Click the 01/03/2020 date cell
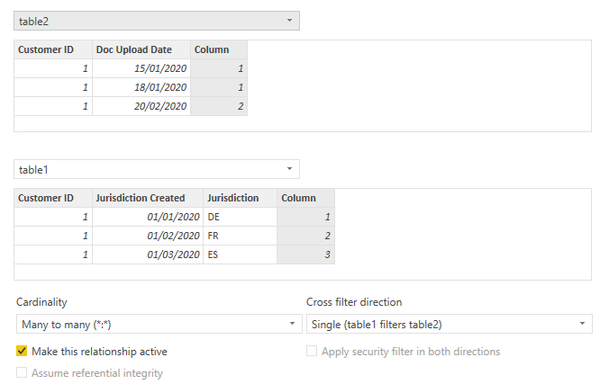 [148, 255]
